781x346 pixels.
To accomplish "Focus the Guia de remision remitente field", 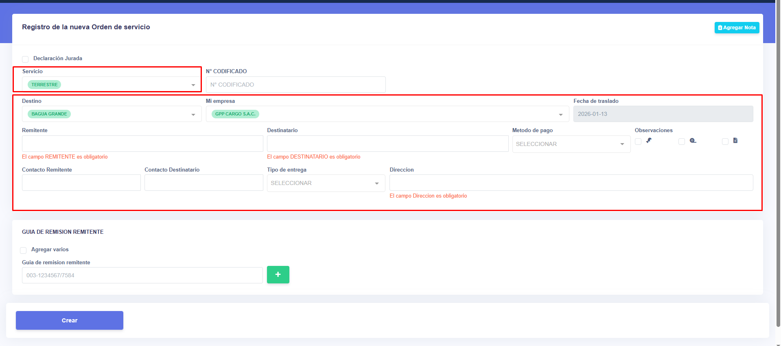I will click(142, 275).
